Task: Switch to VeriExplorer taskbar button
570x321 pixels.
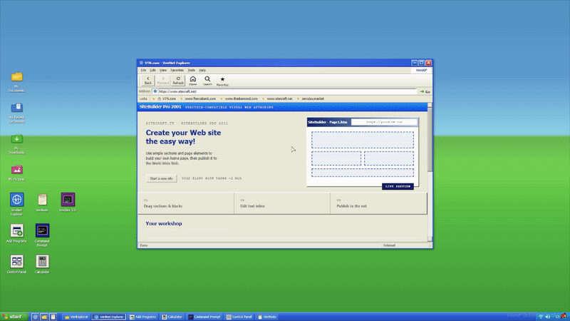Action: 76,317
